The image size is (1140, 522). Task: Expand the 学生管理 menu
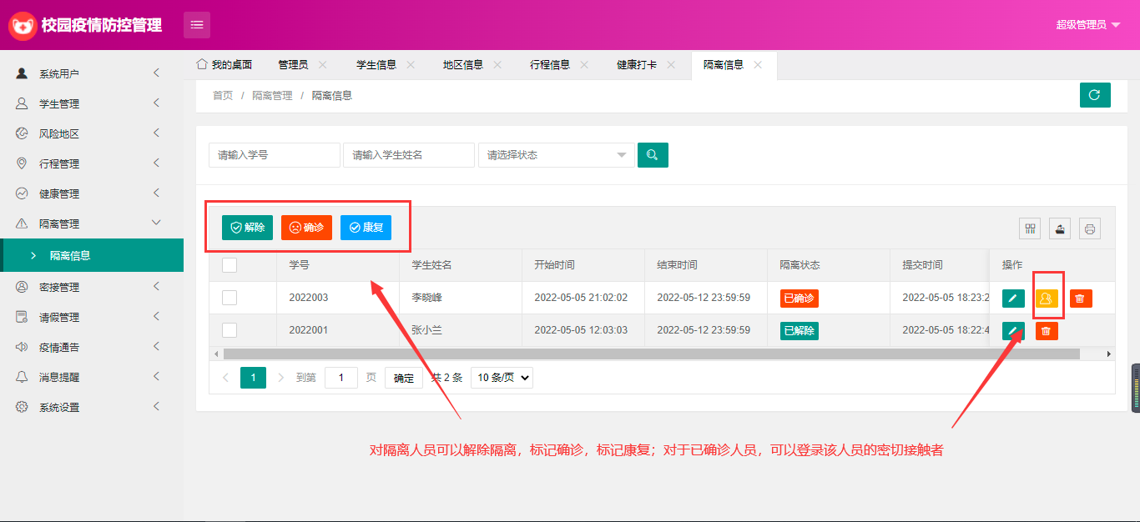pyautogui.click(x=156, y=103)
